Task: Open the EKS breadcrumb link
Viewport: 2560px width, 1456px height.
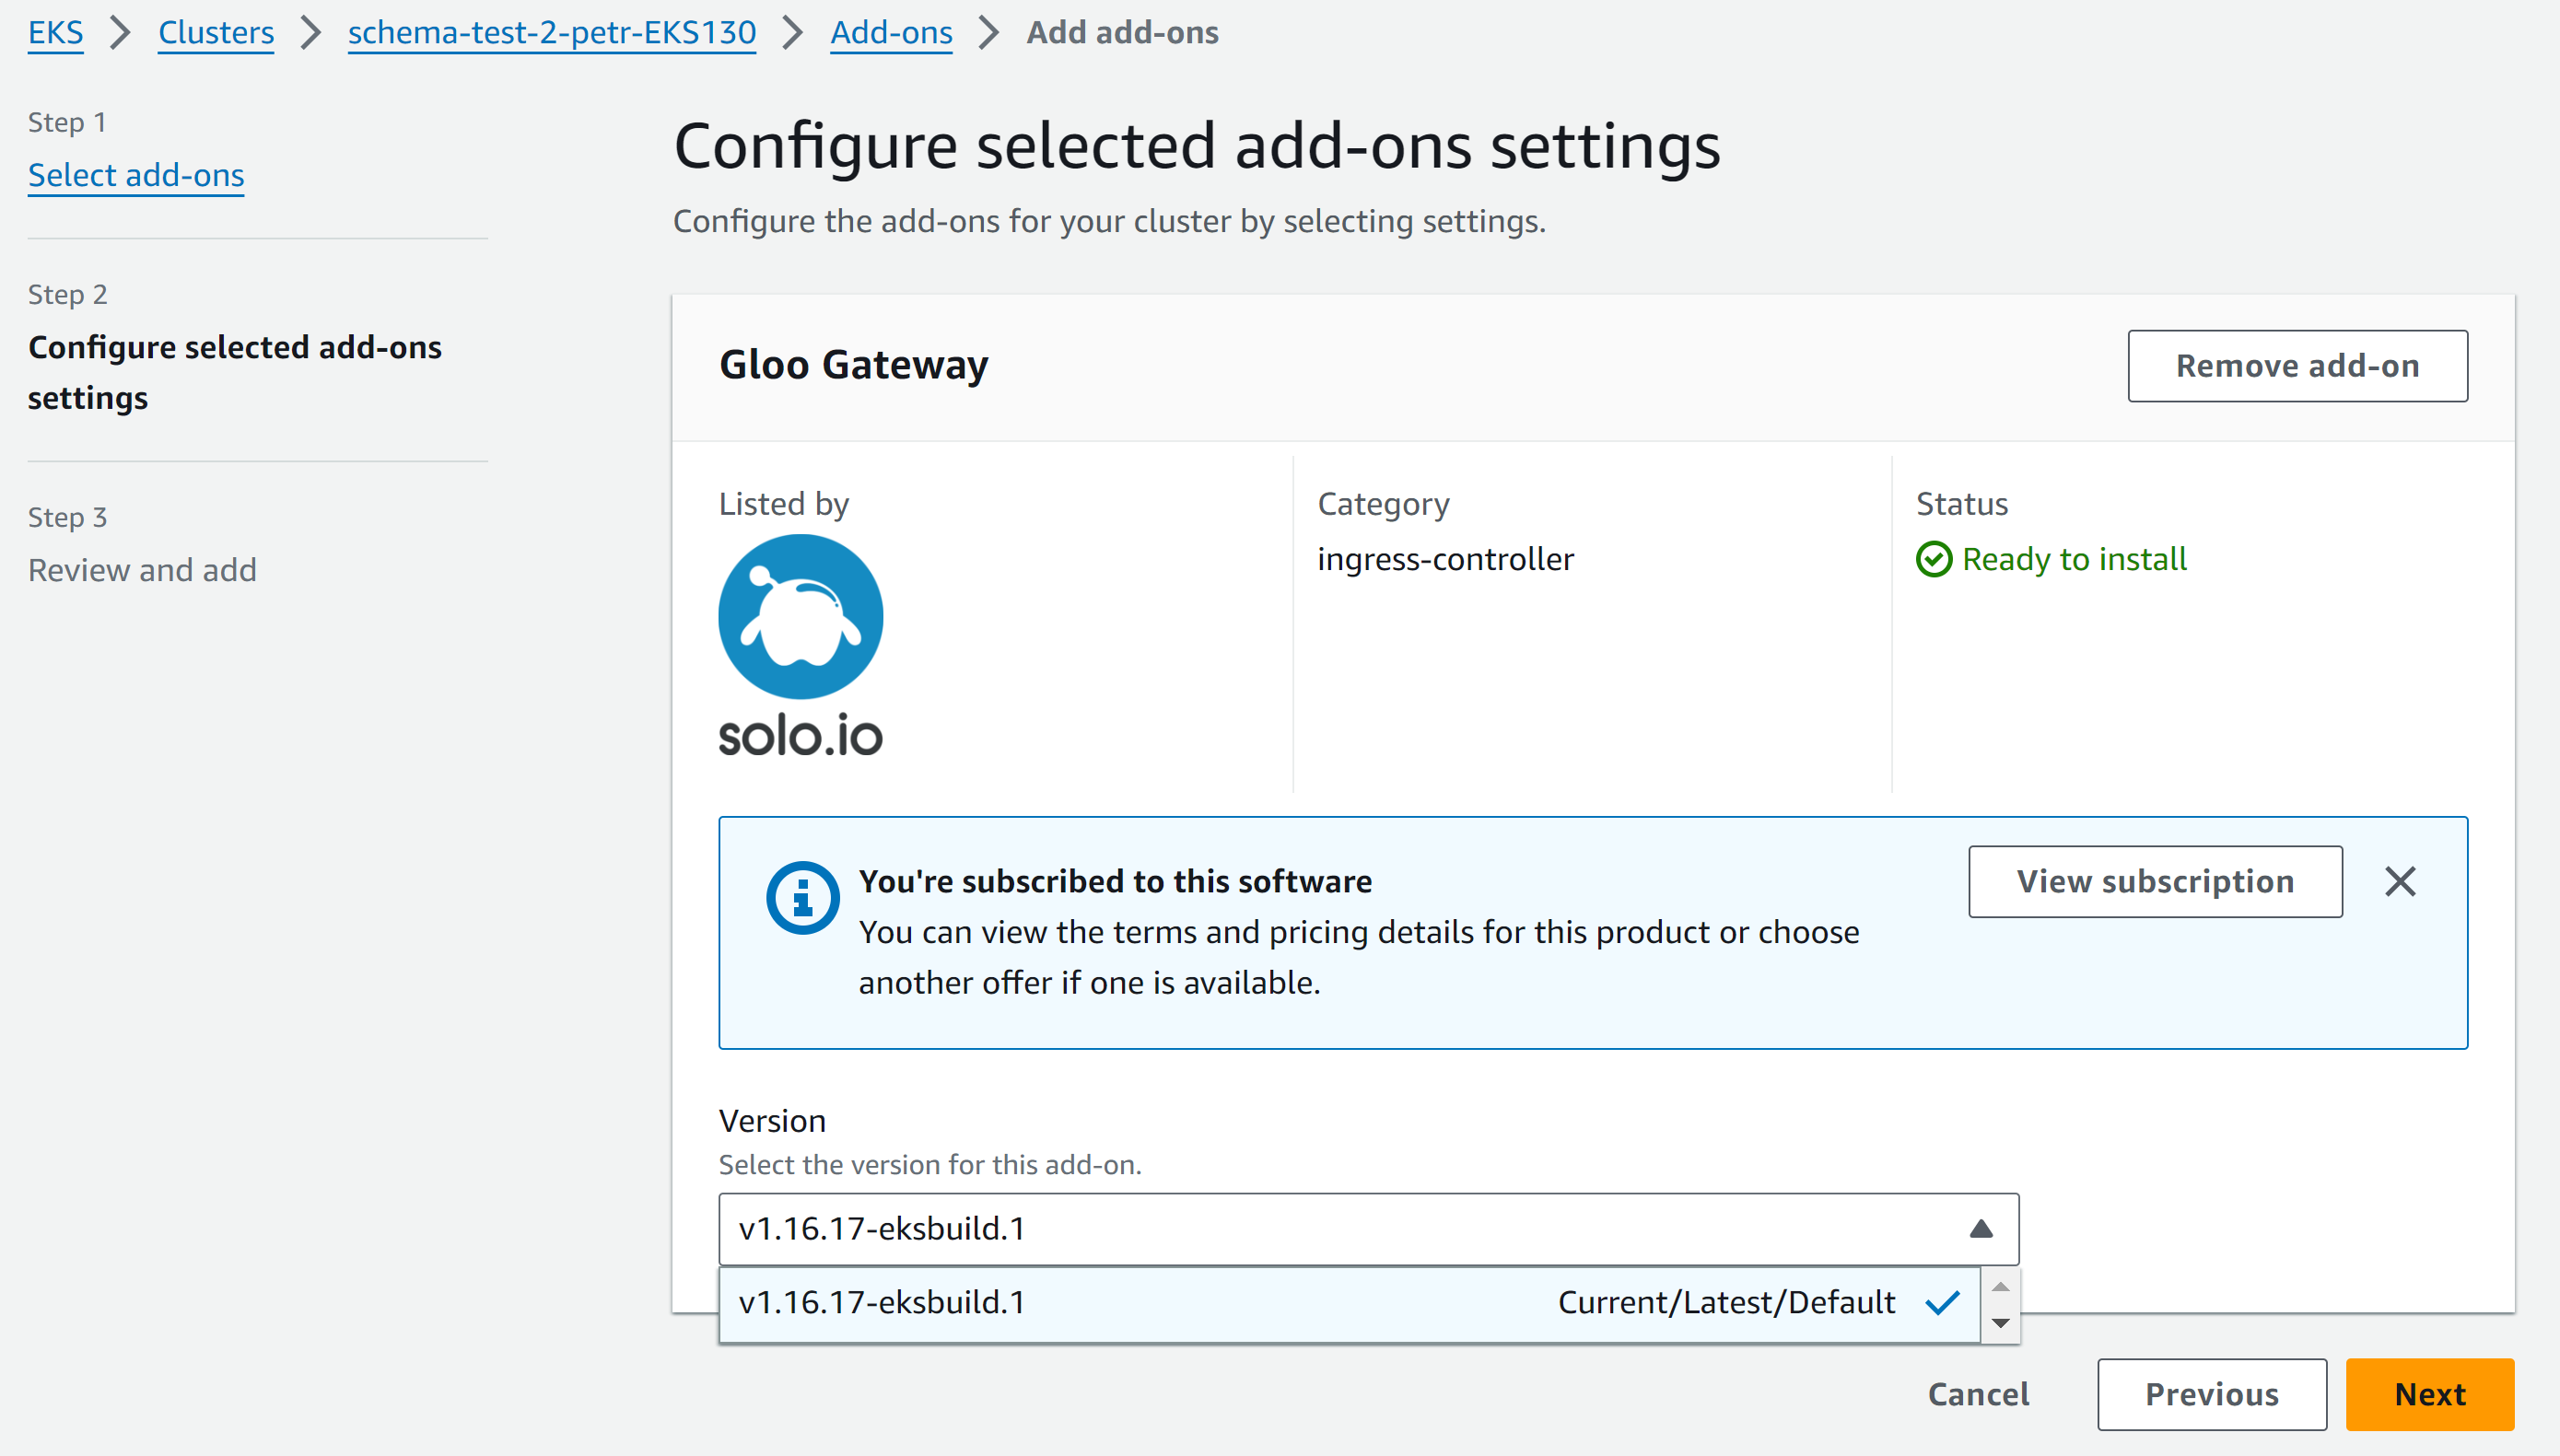Action: coord(55,32)
